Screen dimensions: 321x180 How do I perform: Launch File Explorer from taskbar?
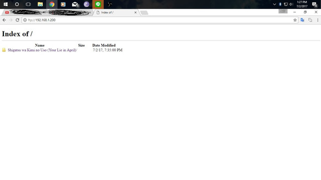click(40, 4)
